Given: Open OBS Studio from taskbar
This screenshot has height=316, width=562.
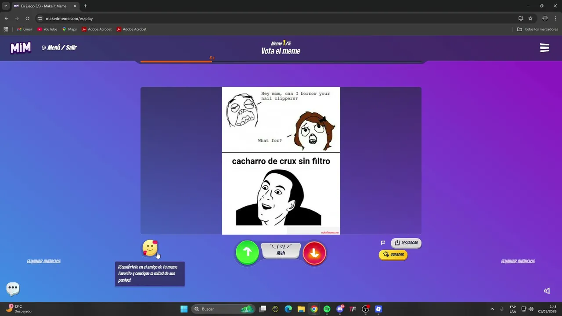Looking at the screenshot, I should (365, 309).
